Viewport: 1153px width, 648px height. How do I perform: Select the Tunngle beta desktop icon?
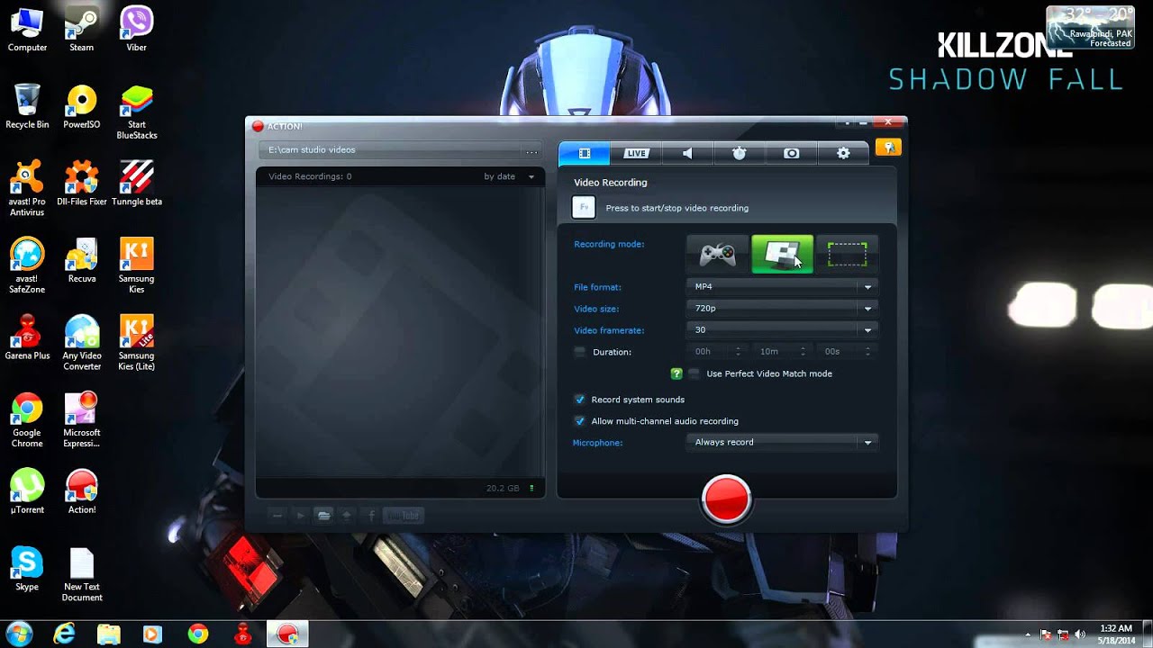(x=137, y=183)
